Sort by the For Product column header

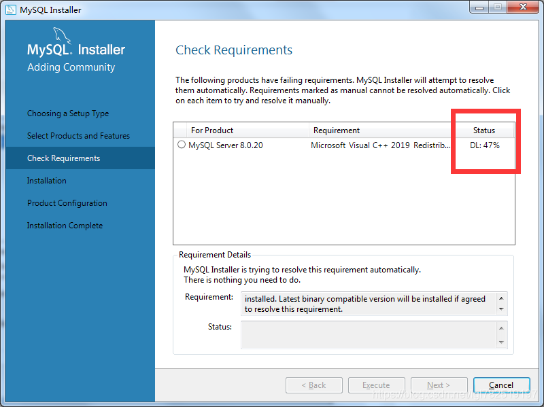coord(248,130)
